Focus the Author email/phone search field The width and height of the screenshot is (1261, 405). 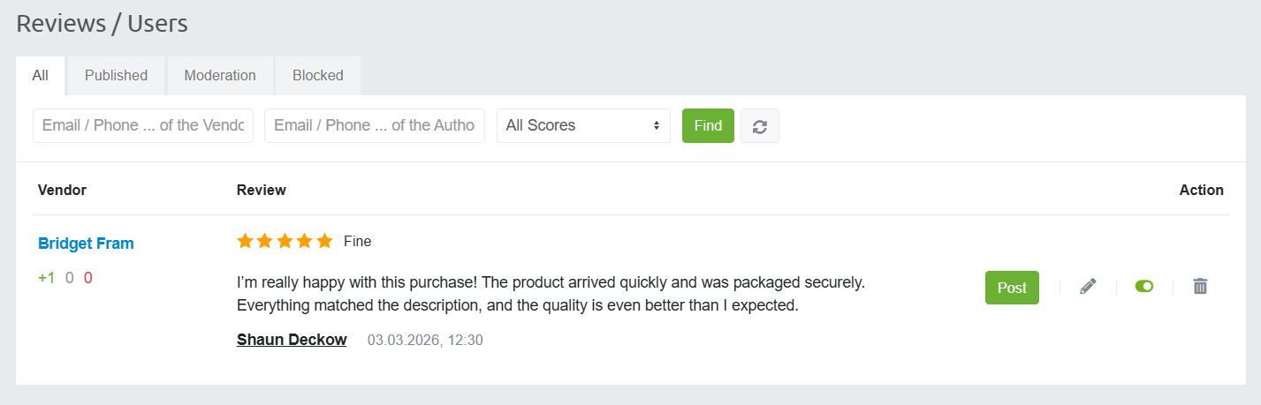[x=375, y=125]
